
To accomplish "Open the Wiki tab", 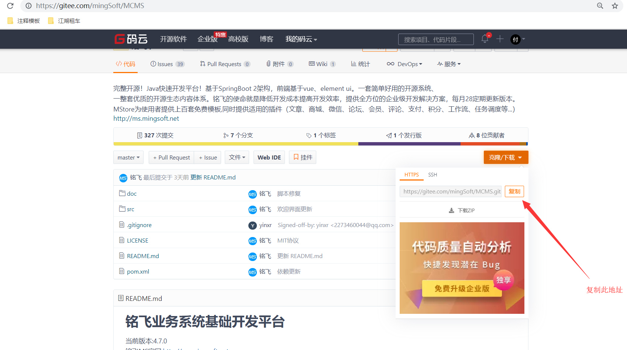I will tap(322, 64).
